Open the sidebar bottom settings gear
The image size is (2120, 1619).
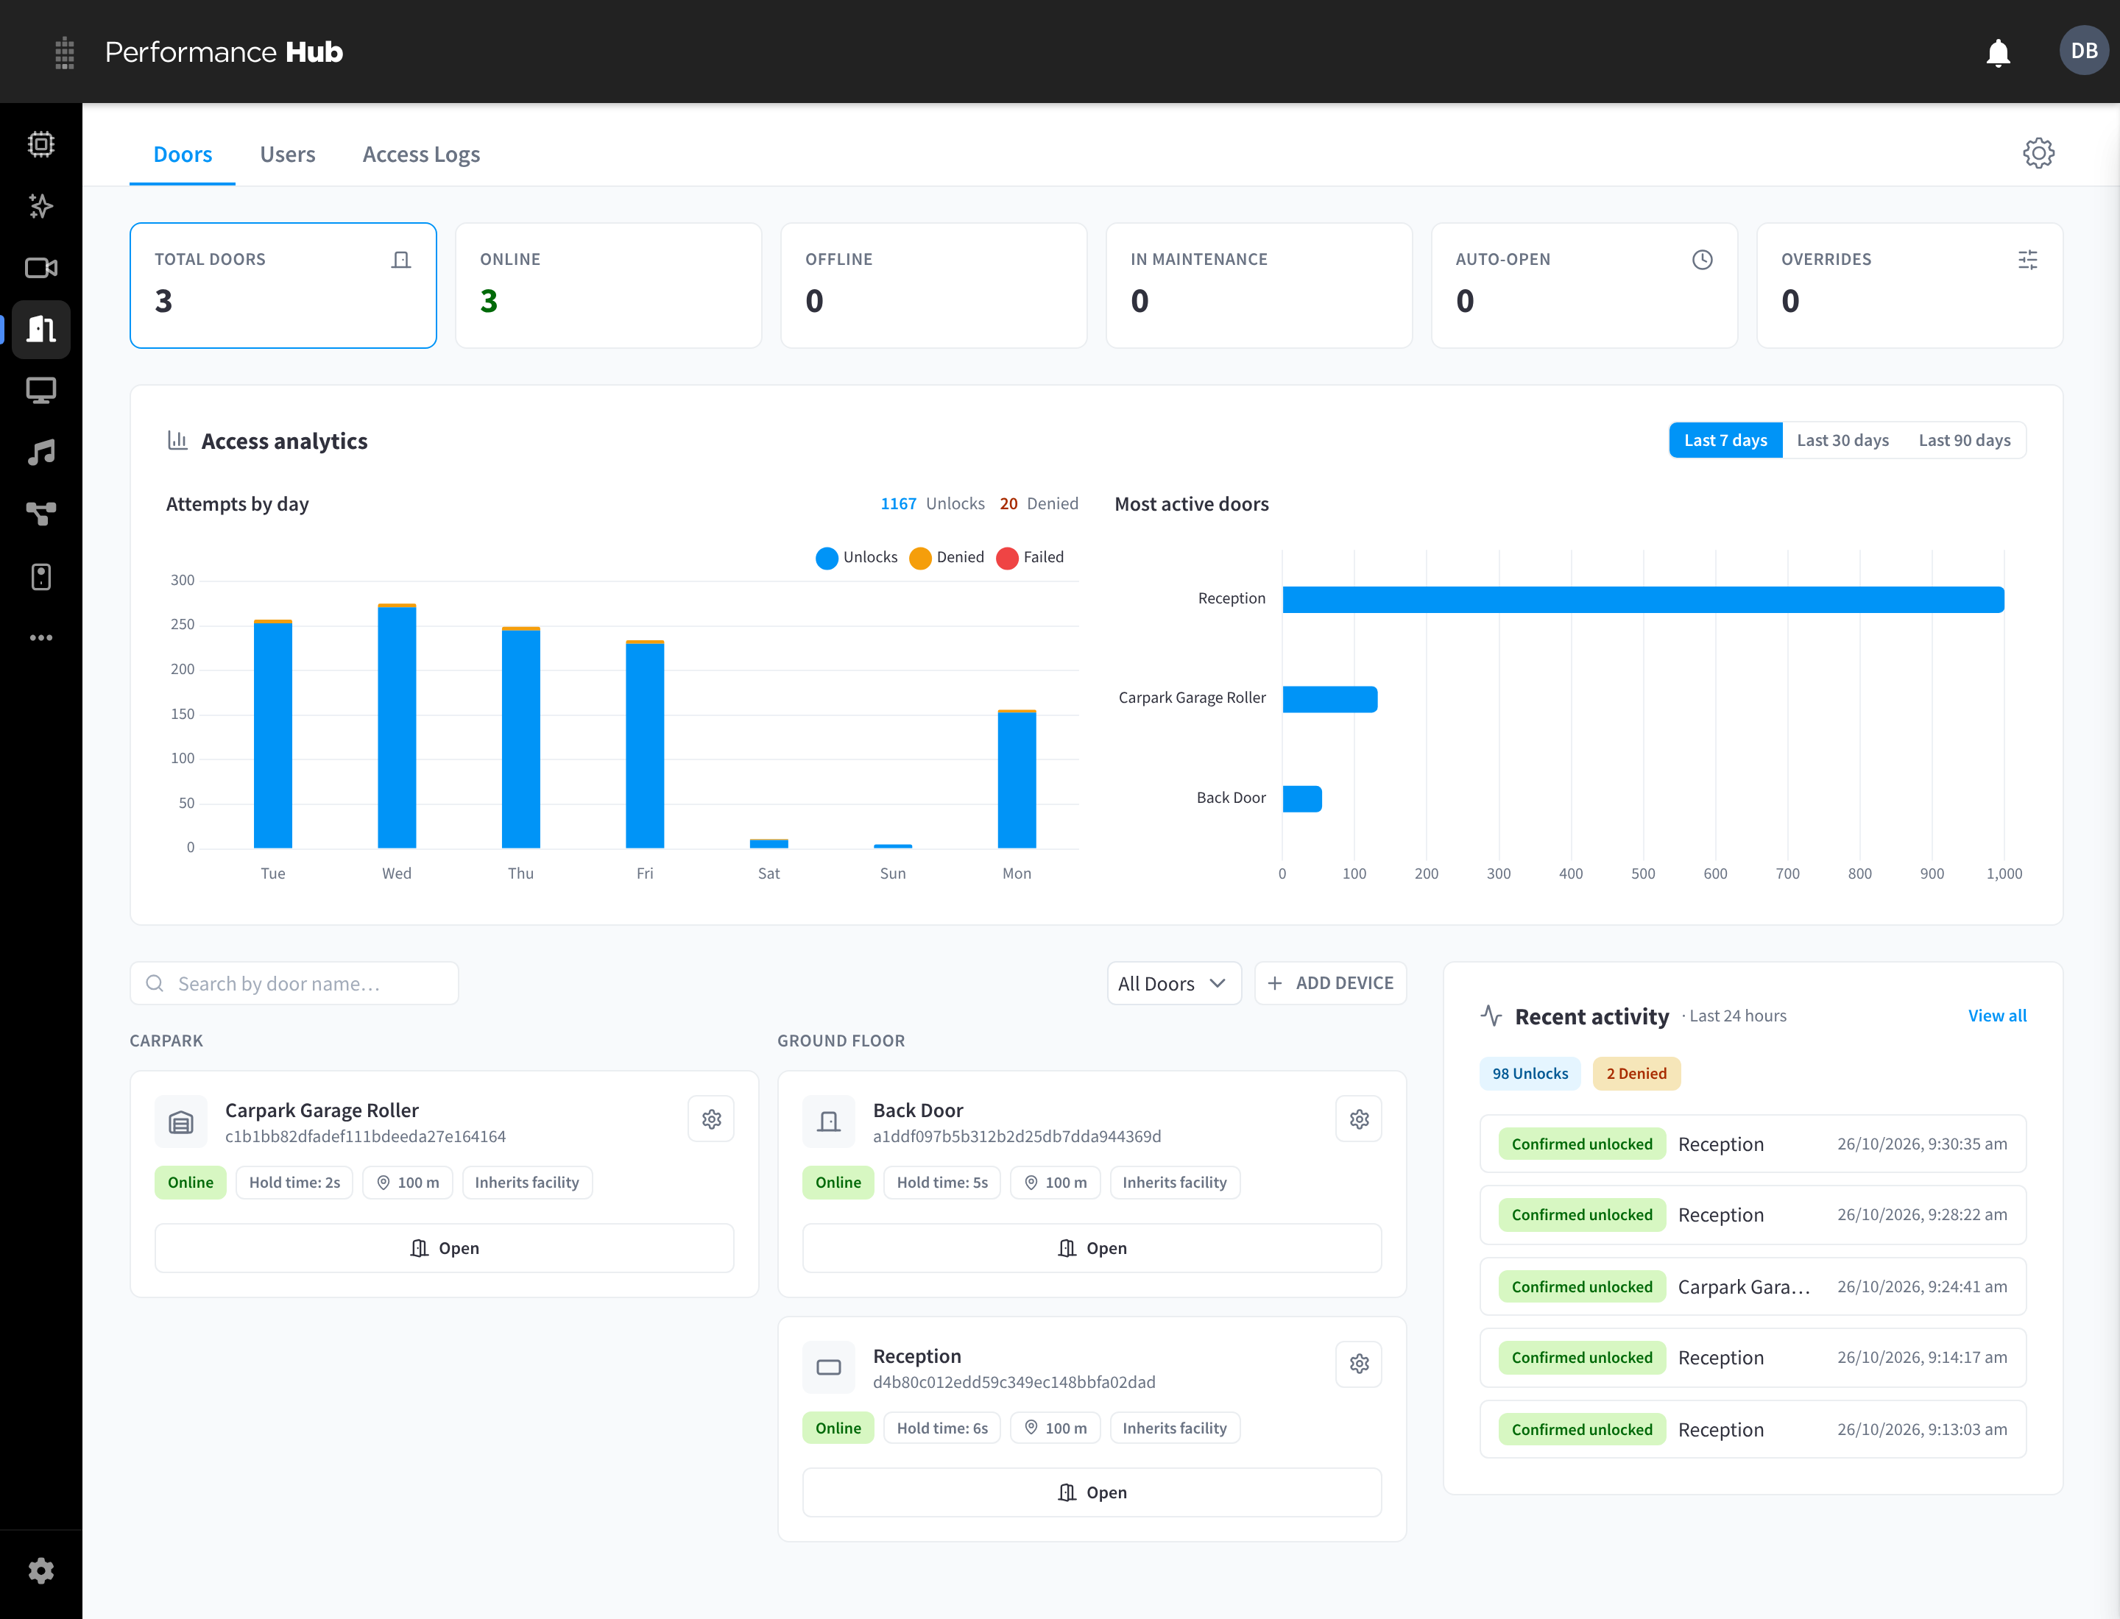pos(40,1571)
